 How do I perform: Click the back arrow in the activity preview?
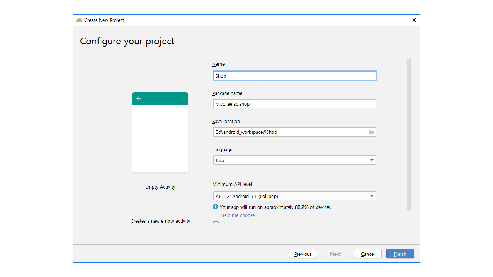click(x=139, y=98)
